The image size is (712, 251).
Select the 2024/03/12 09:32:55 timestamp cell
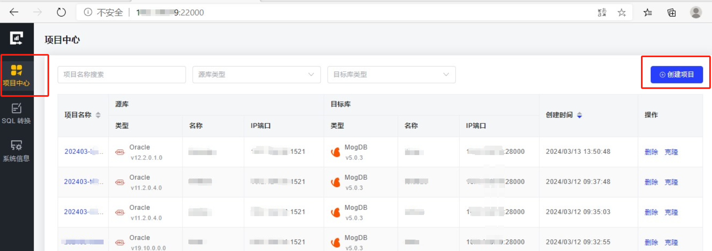(578, 242)
